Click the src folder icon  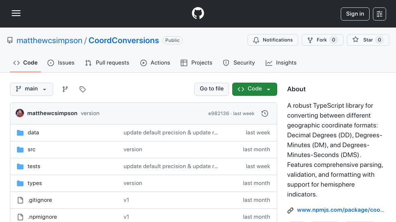20,150
